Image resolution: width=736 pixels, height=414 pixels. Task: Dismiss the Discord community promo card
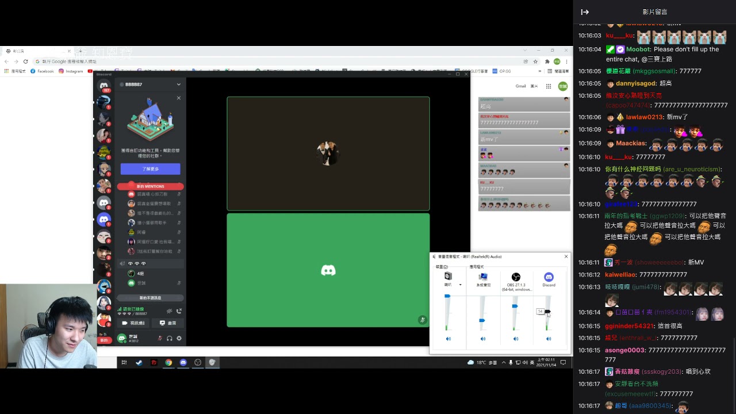point(179,98)
